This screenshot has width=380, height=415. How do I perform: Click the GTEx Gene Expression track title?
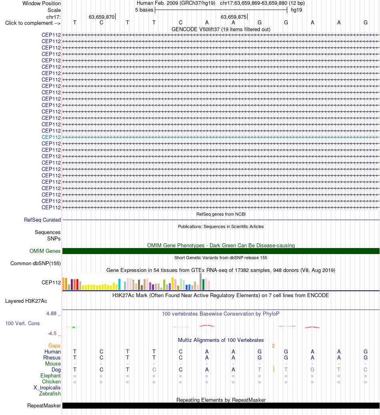coord(221,270)
